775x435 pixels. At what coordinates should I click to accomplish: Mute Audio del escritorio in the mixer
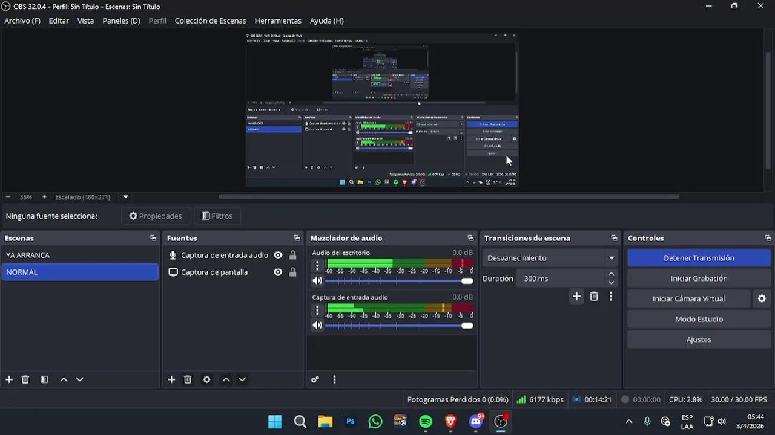point(317,280)
